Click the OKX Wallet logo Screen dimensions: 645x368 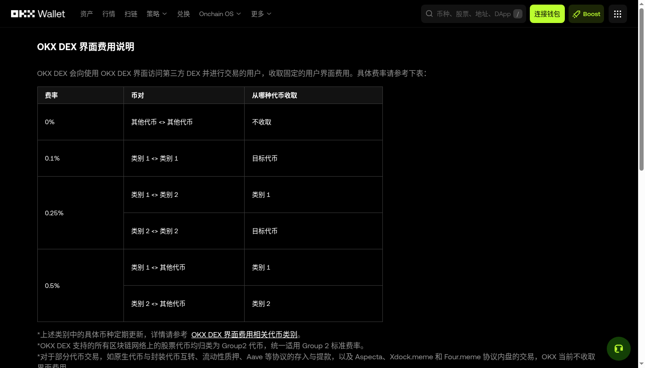(38, 14)
